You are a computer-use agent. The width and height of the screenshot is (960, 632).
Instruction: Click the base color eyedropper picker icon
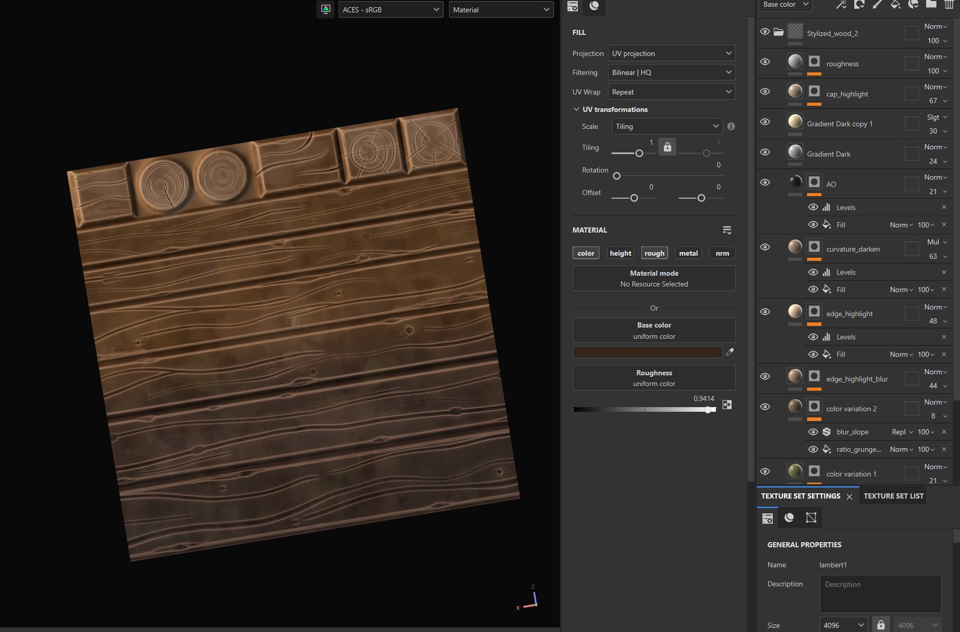(x=730, y=352)
